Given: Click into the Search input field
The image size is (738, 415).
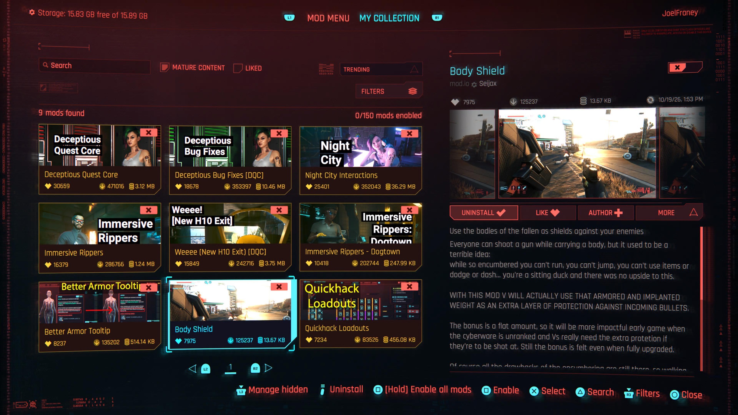Looking at the screenshot, I should (95, 66).
